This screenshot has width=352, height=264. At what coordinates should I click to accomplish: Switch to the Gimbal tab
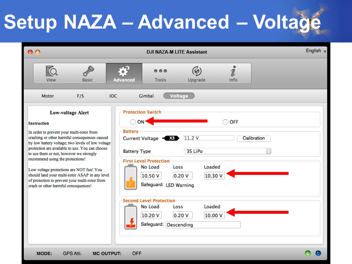pos(146,96)
